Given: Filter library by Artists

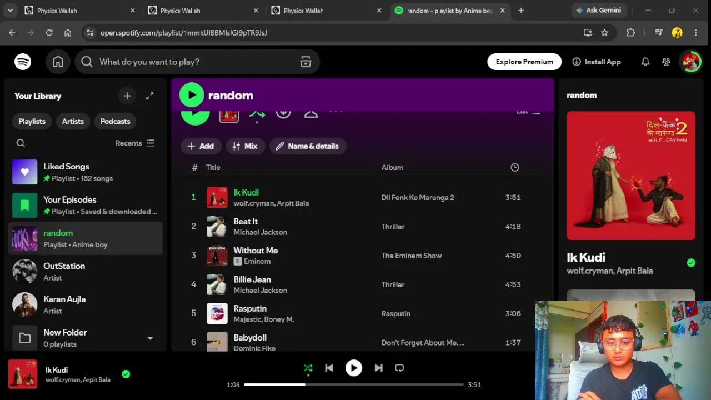Looking at the screenshot, I should [73, 121].
